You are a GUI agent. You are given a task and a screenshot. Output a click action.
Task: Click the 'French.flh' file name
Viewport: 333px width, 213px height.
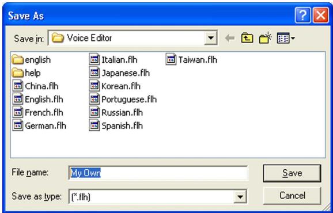pos(44,113)
